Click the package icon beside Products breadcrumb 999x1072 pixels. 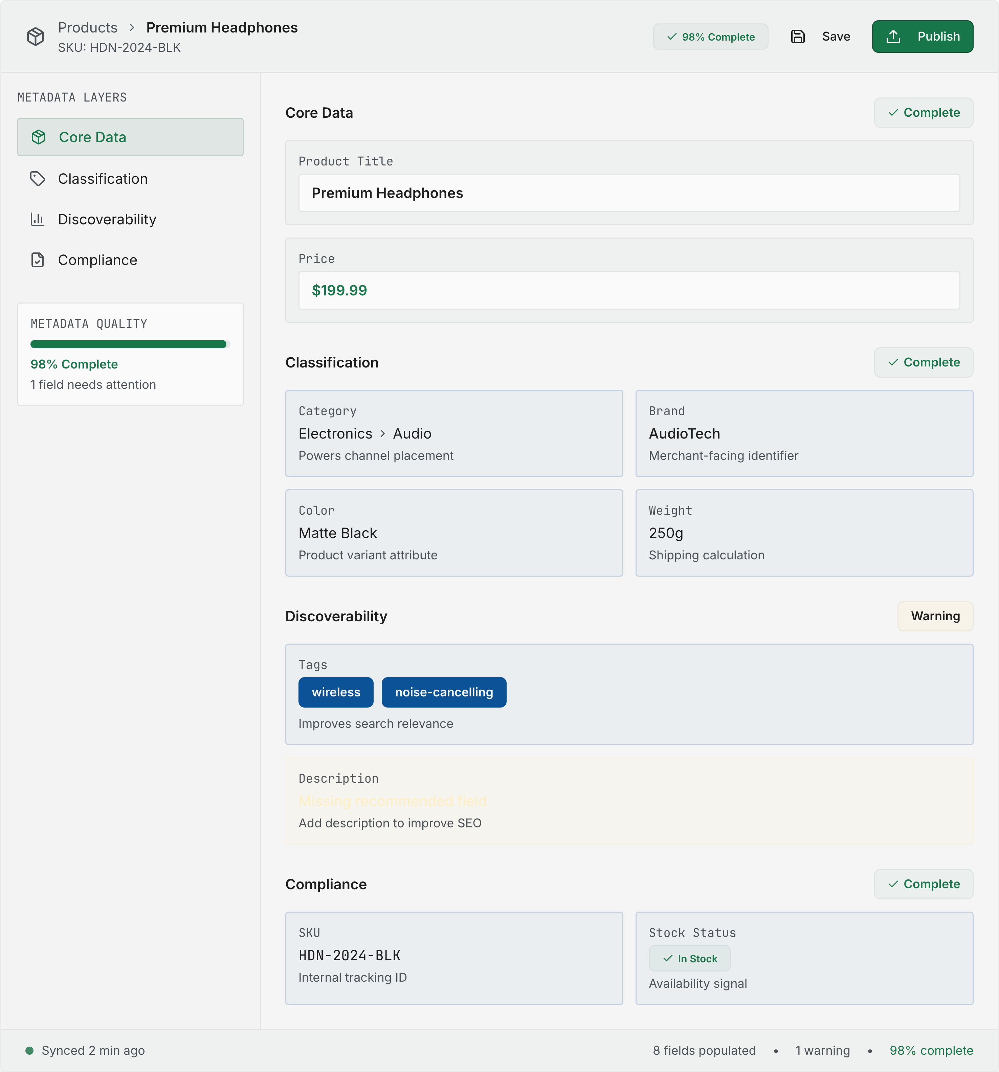[36, 37]
